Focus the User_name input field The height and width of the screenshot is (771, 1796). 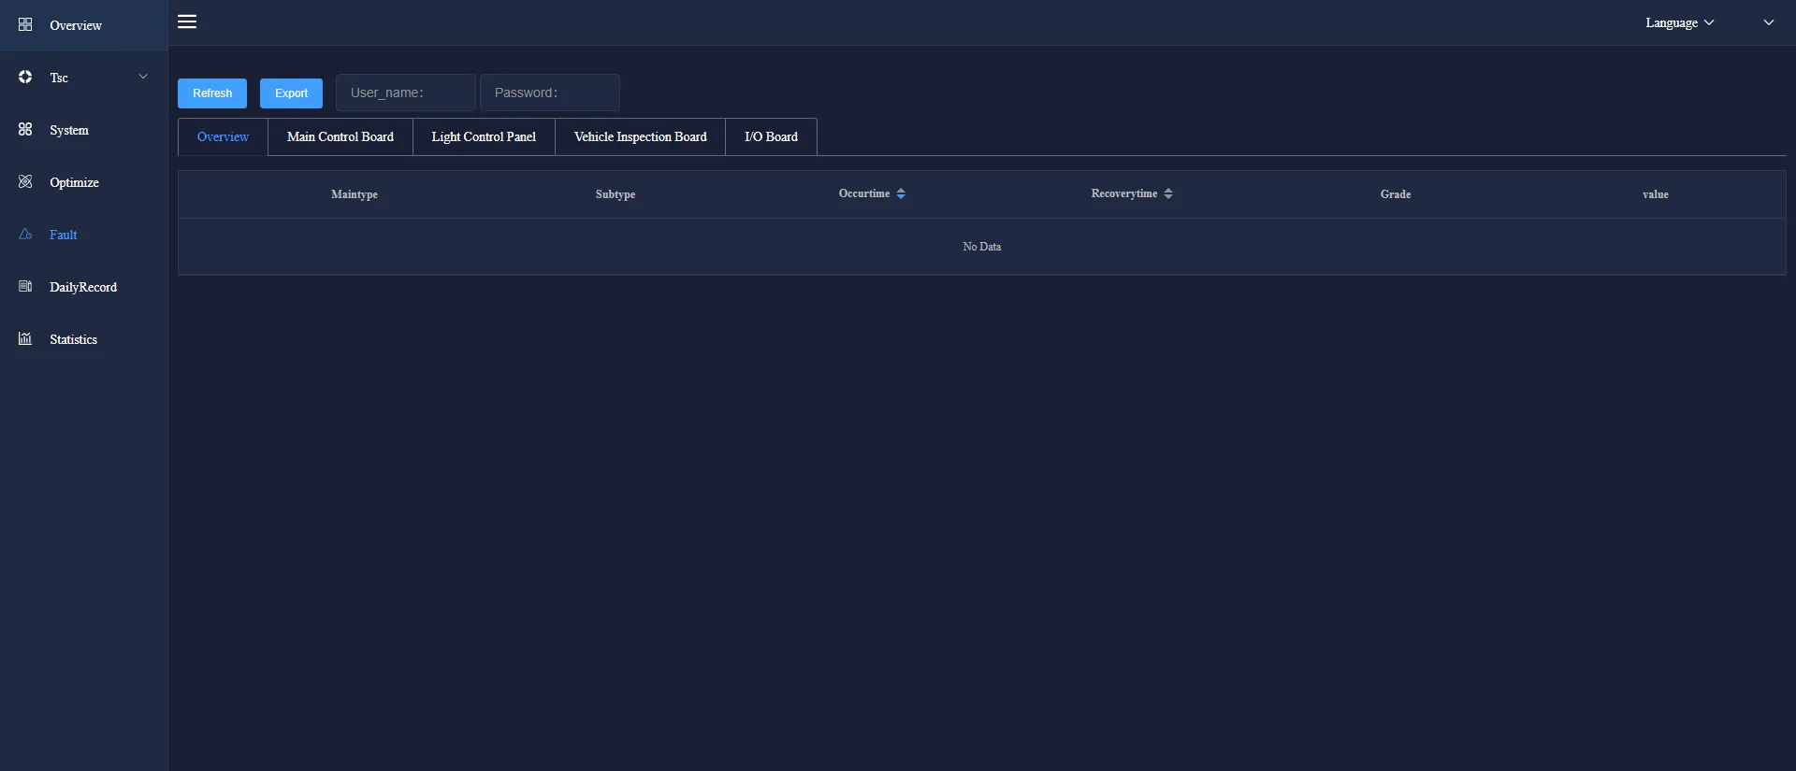[x=406, y=93]
